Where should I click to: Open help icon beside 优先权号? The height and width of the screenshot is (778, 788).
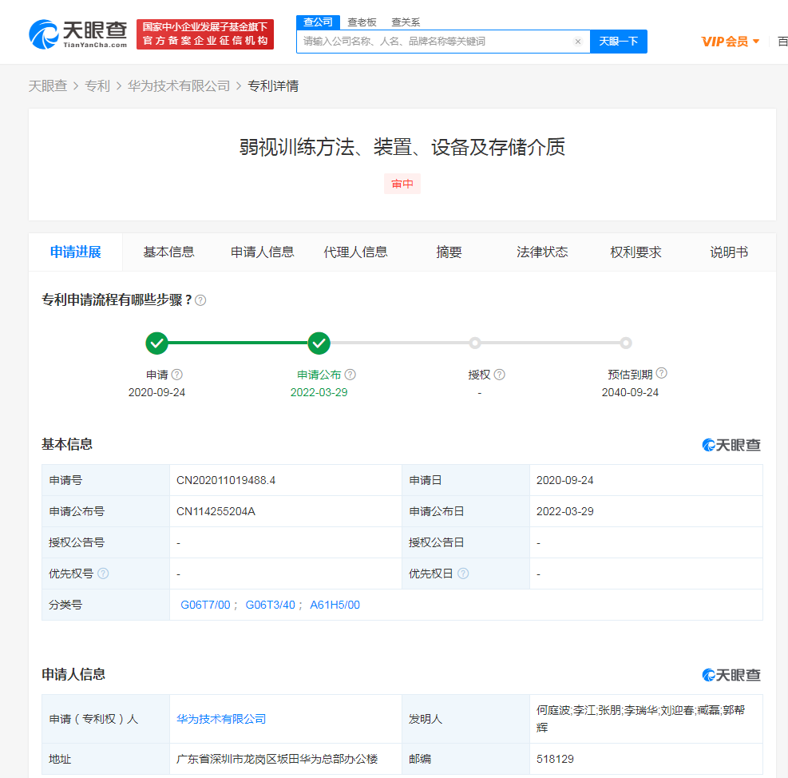click(x=103, y=574)
